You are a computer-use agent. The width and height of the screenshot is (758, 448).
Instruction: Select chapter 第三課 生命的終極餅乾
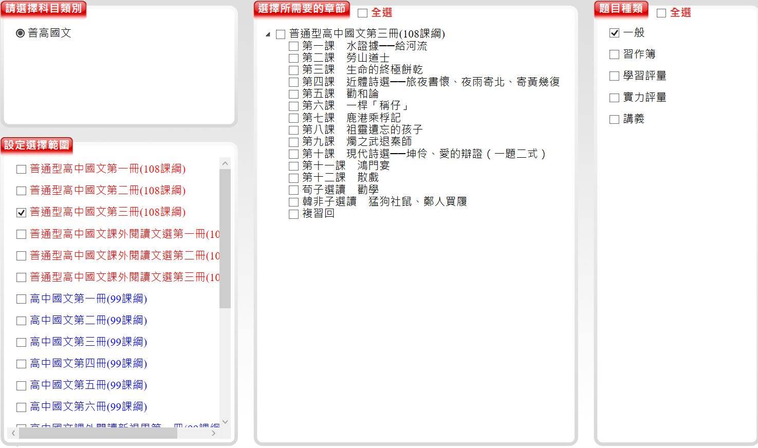293,70
